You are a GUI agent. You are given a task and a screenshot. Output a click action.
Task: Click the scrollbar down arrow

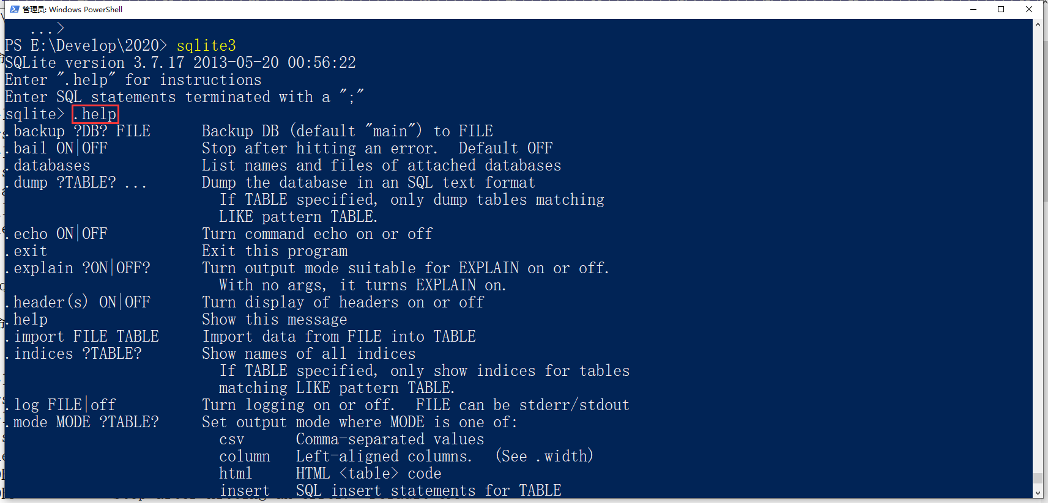pos(1038,493)
